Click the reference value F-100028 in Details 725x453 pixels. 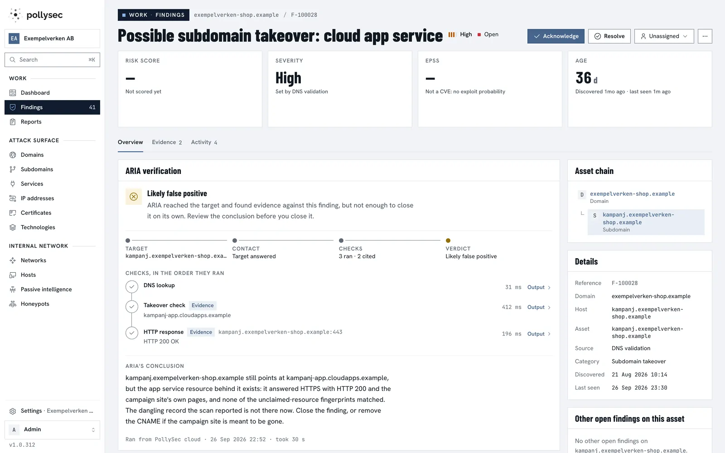[x=624, y=283]
